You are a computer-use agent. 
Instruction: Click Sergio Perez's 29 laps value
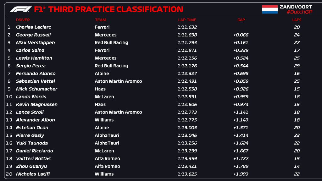click(x=297, y=66)
